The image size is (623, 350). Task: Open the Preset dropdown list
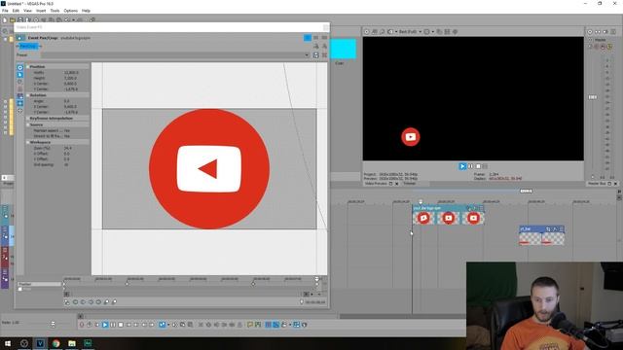[307, 55]
